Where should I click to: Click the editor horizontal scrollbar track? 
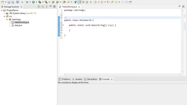click(122, 74)
